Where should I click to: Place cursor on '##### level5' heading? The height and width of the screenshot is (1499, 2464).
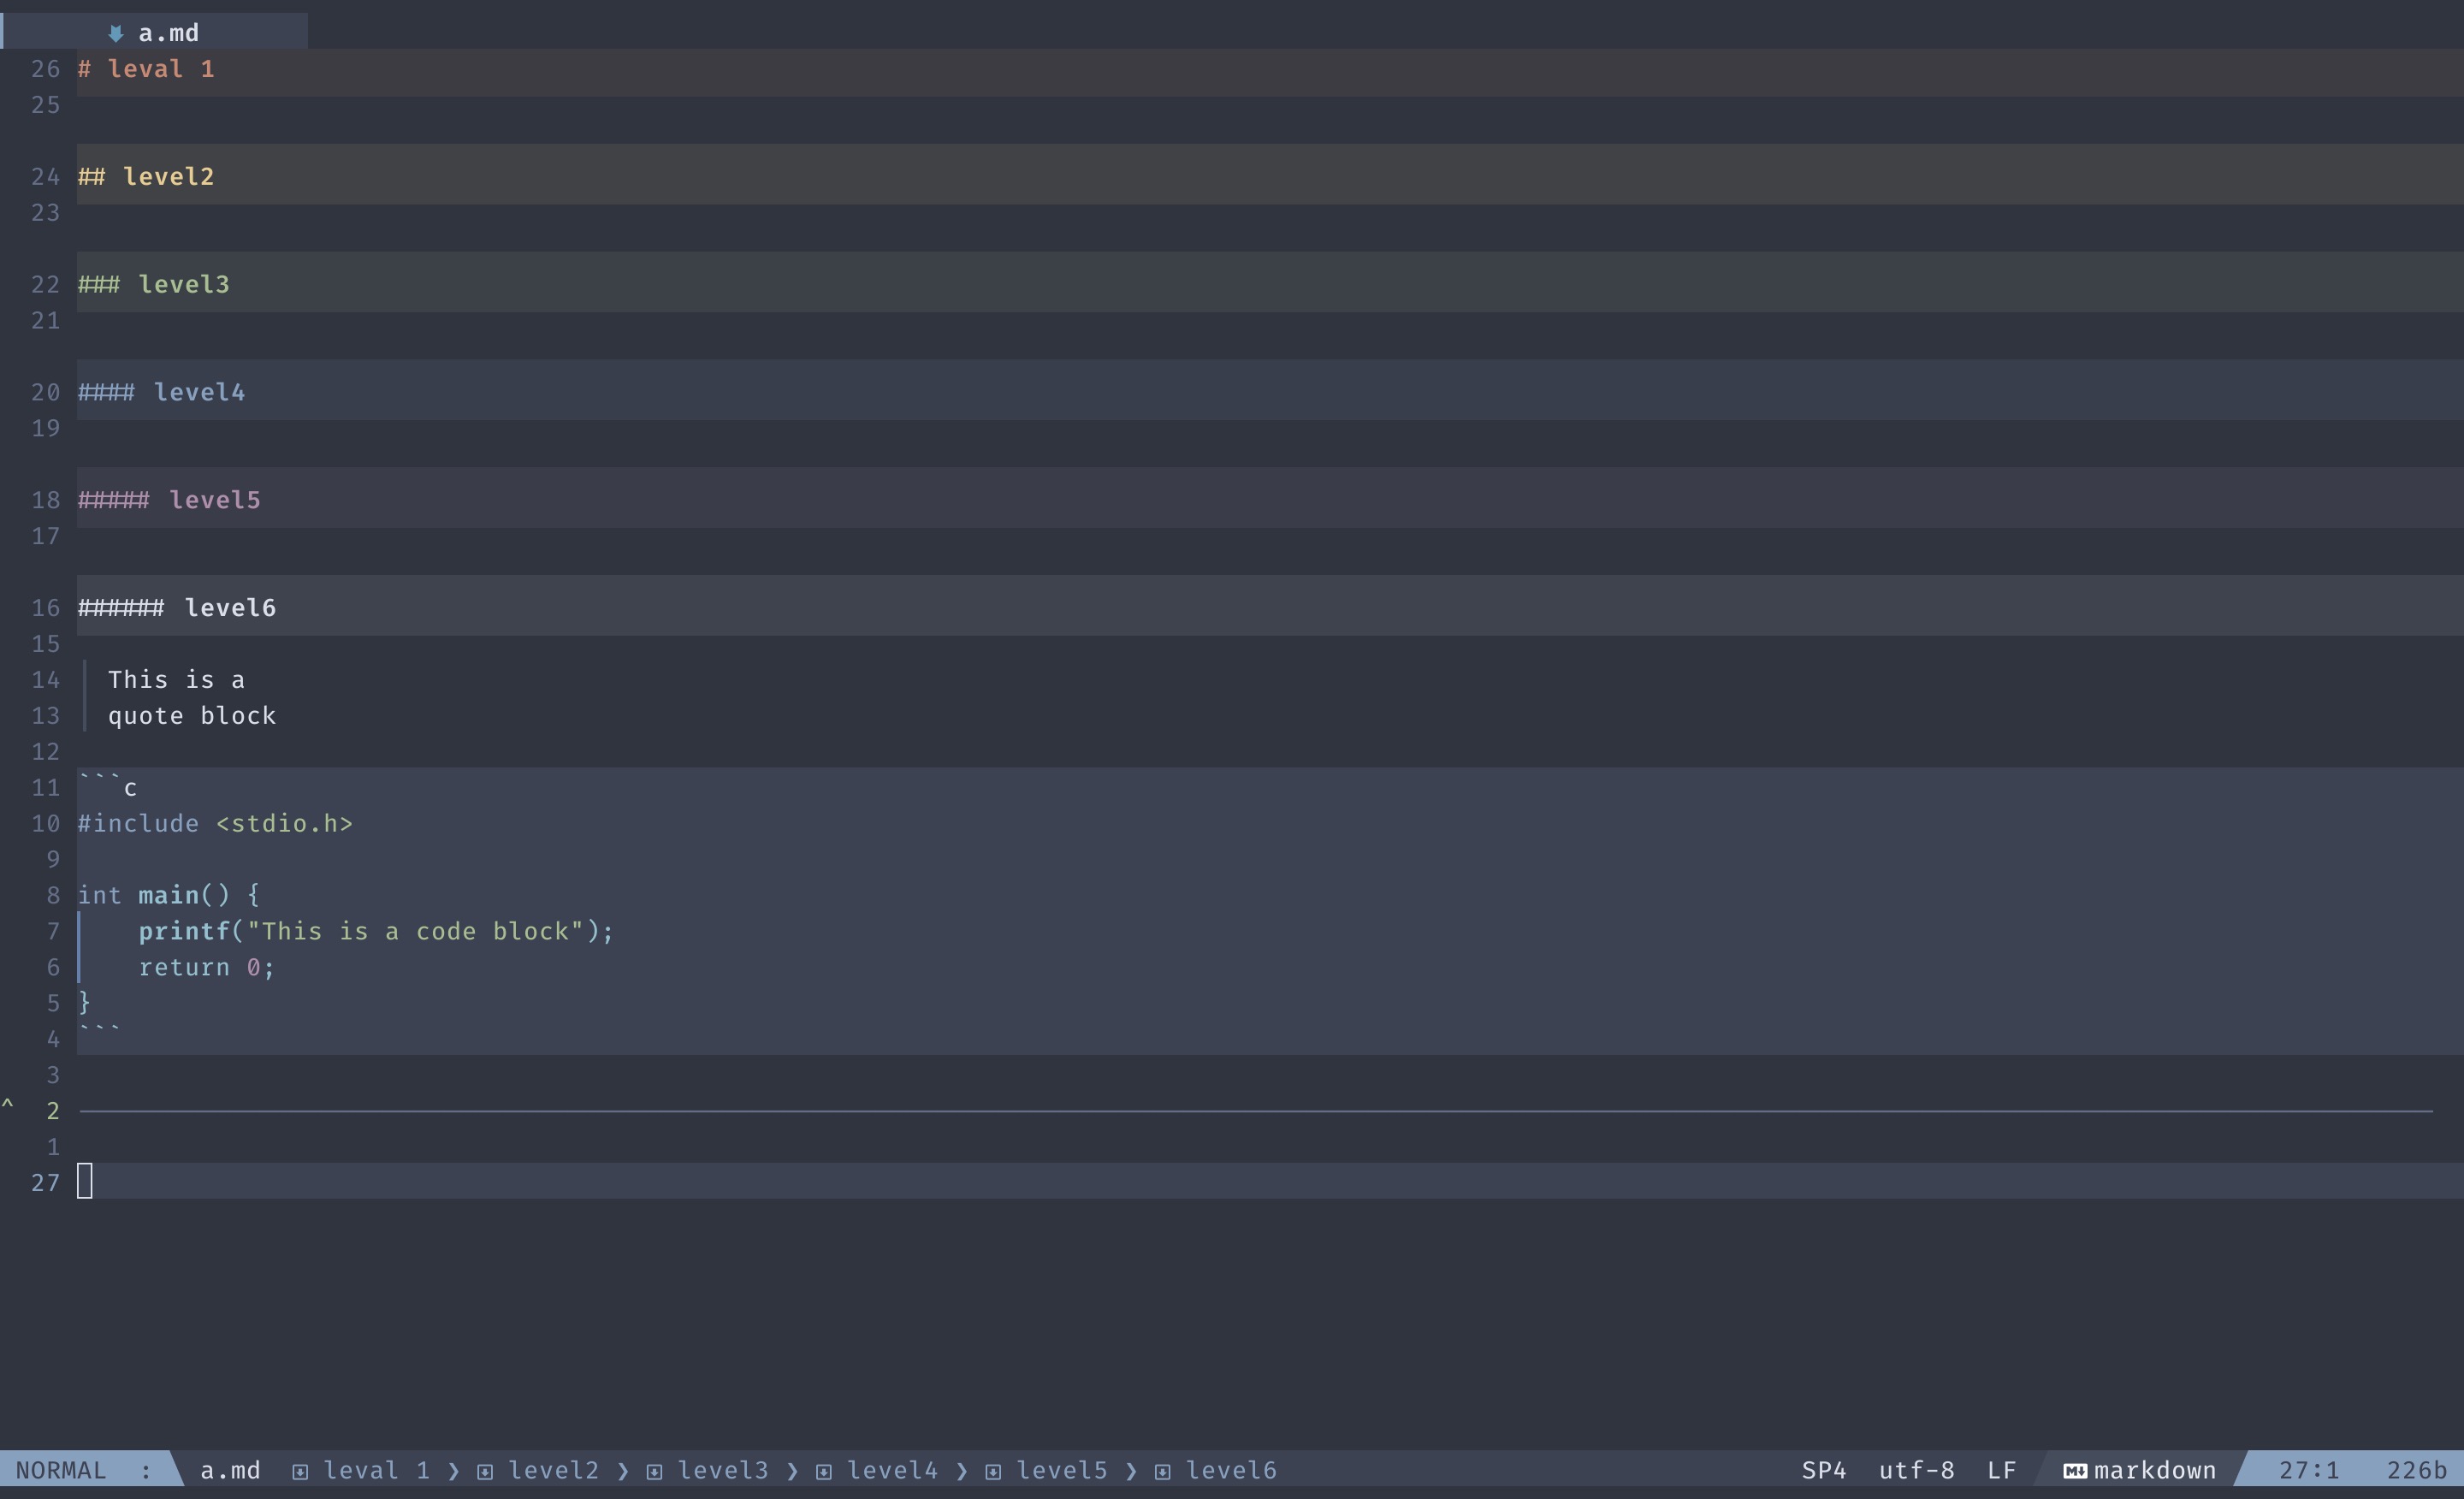(x=169, y=501)
